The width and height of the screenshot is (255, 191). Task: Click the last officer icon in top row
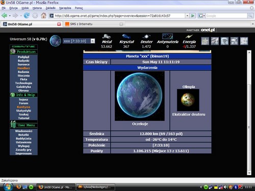click(x=244, y=41)
